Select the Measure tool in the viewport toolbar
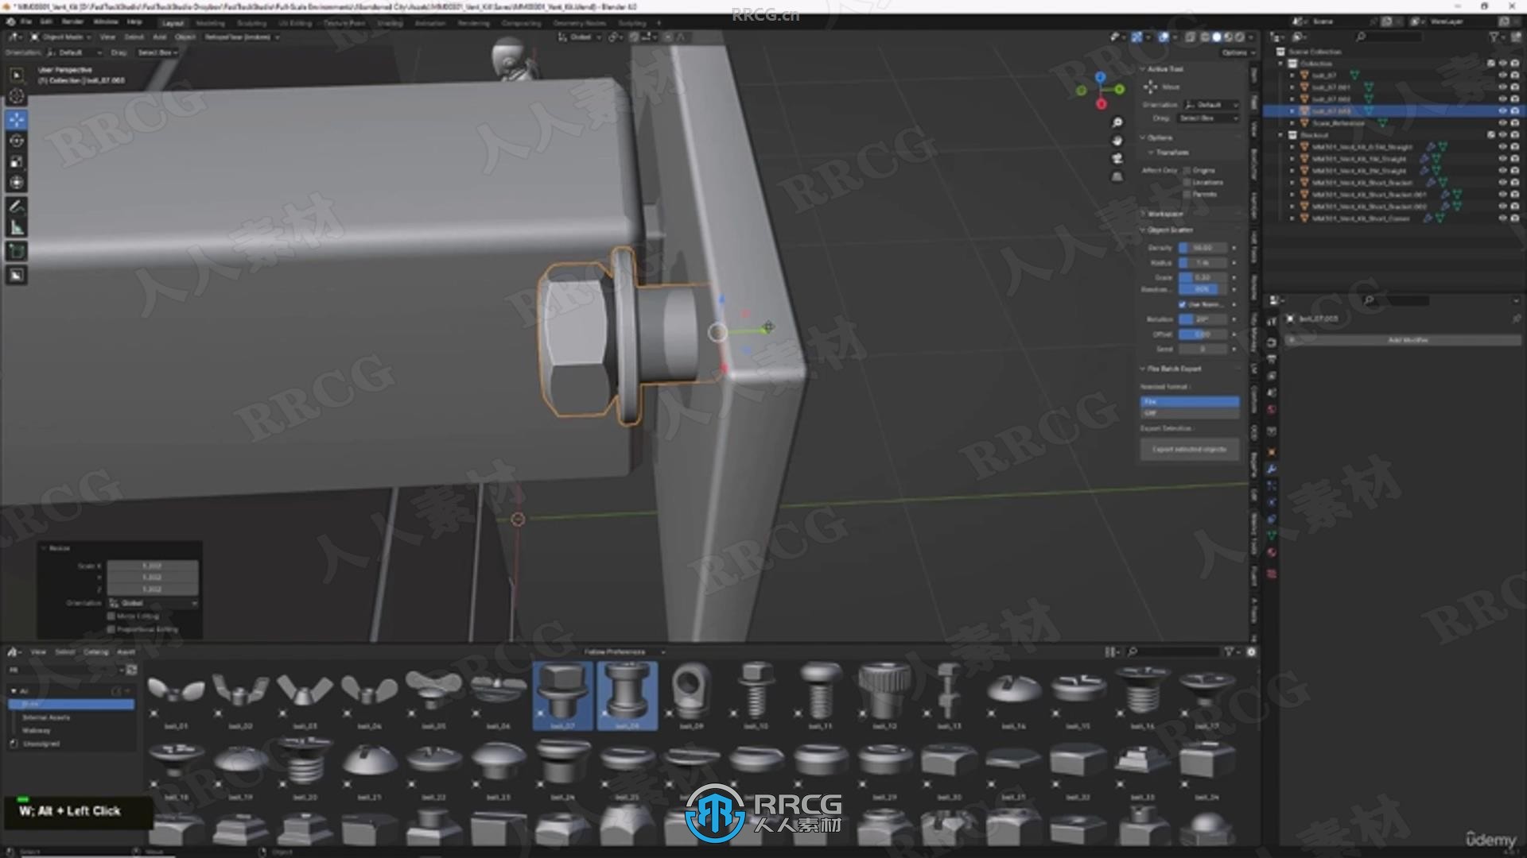 [x=16, y=227]
